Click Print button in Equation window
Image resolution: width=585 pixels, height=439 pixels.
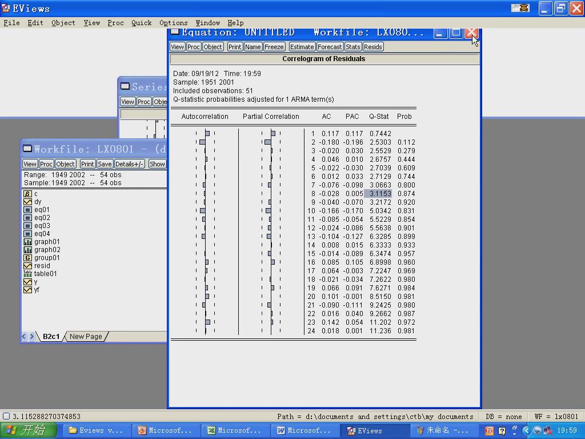coord(235,47)
